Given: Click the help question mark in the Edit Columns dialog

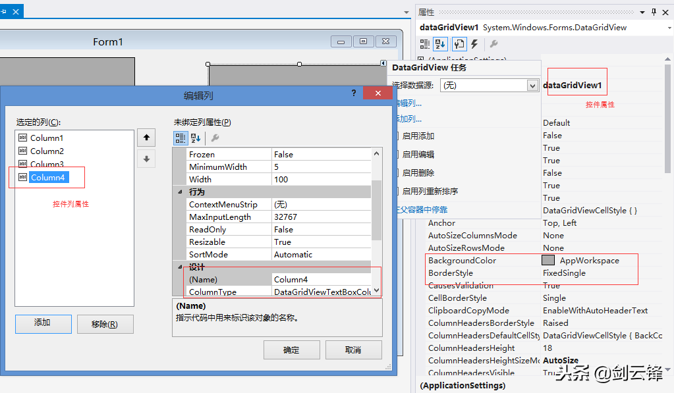Looking at the screenshot, I should 354,93.
